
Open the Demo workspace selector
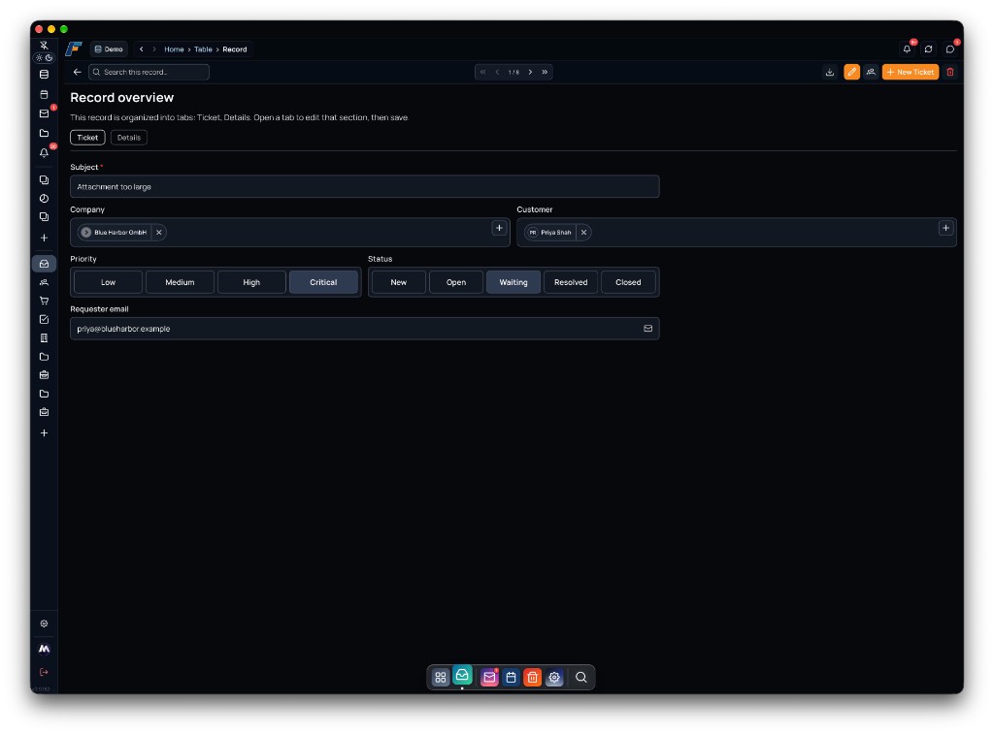point(109,48)
